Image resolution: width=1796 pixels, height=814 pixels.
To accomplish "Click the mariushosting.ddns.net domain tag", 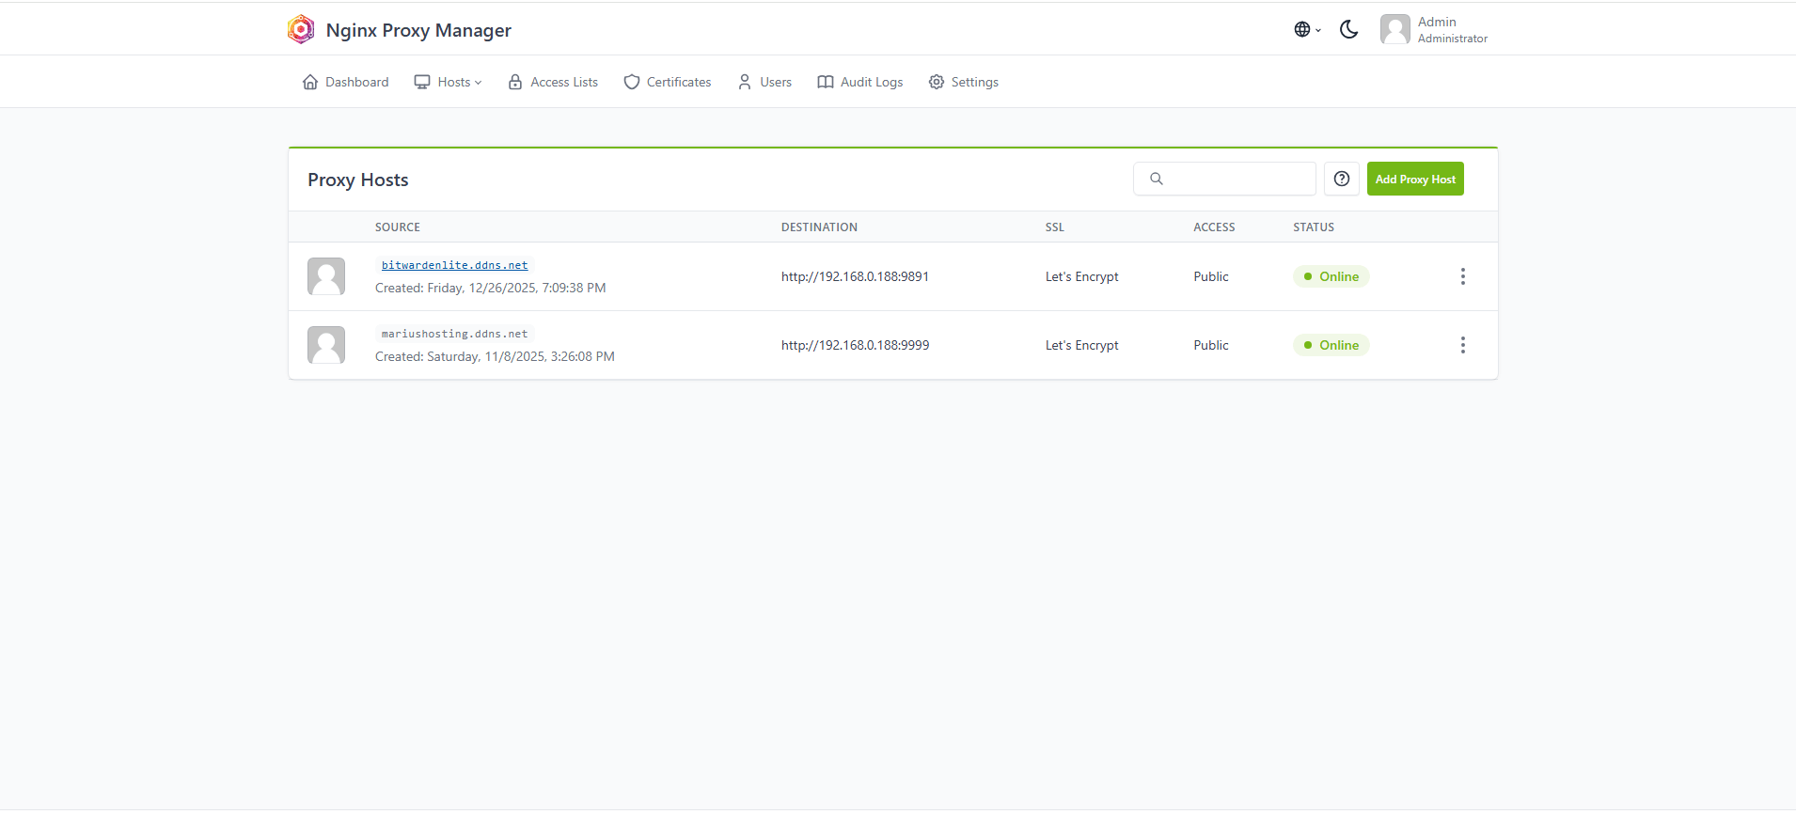I will pyautogui.click(x=454, y=334).
